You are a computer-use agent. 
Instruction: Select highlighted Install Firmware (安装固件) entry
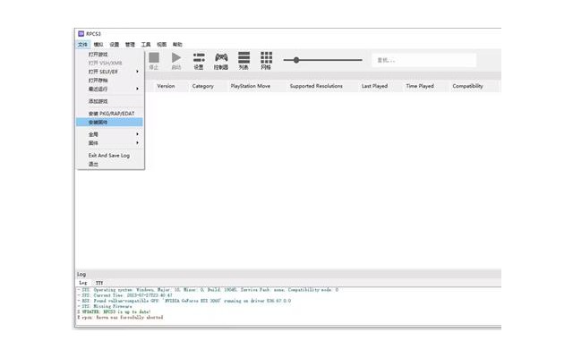(x=109, y=123)
